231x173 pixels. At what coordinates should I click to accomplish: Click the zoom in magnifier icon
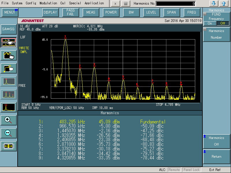click(x=8, y=120)
